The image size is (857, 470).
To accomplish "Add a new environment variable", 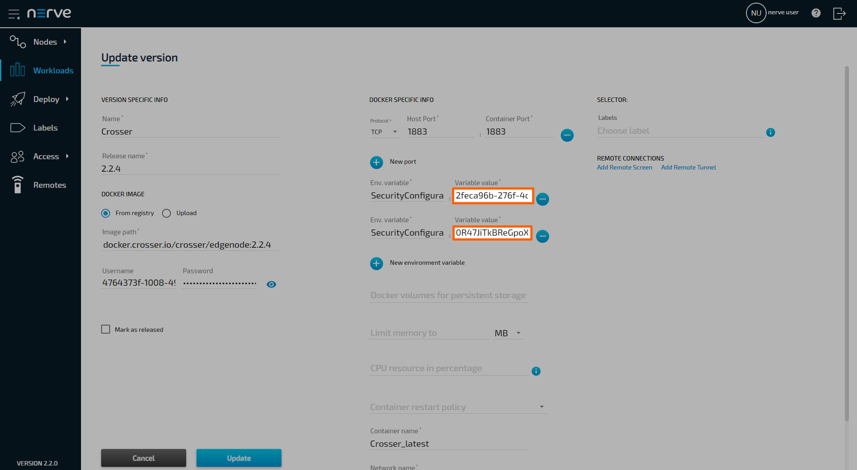I will (376, 263).
